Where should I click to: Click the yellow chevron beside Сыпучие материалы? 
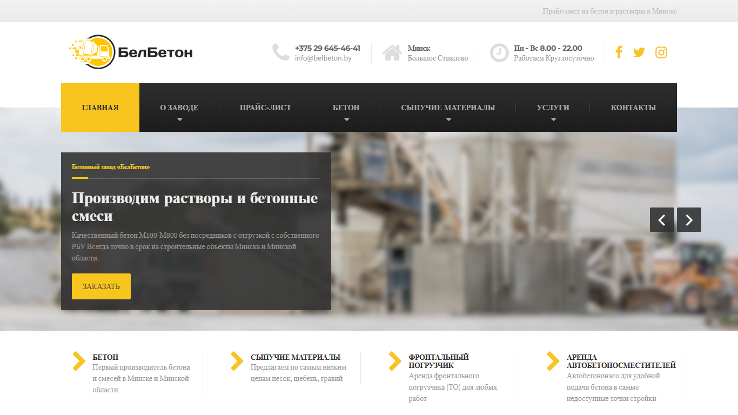[237, 362]
